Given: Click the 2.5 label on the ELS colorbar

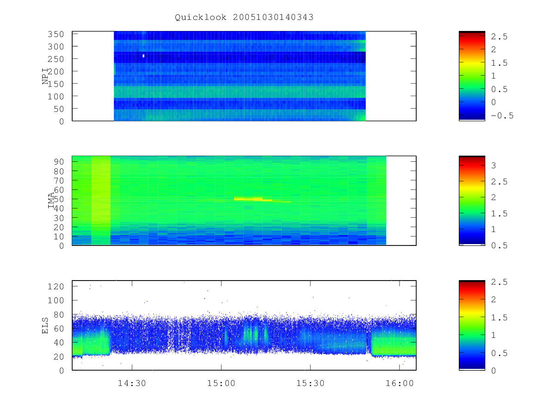Looking at the screenshot, I should tap(500, 282).
